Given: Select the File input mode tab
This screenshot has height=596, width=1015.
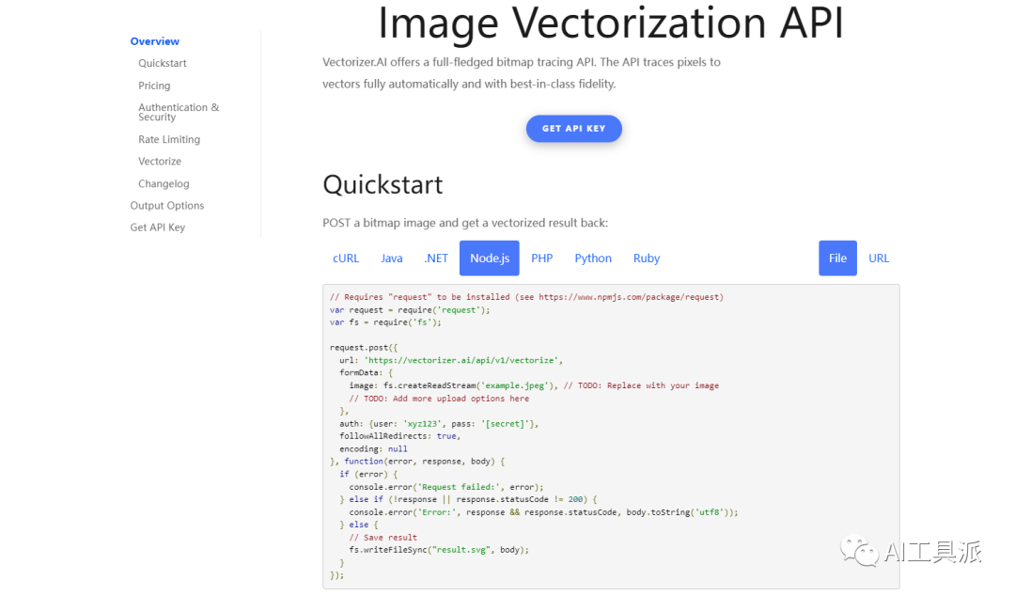Looking at the screenshot, I should 837,259.
